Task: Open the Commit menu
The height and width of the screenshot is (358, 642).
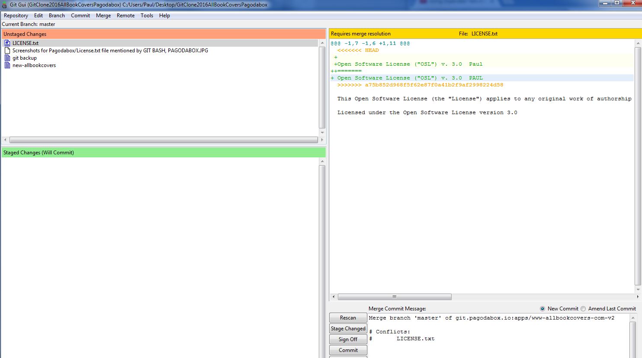Action: click(x=80, y=16)
